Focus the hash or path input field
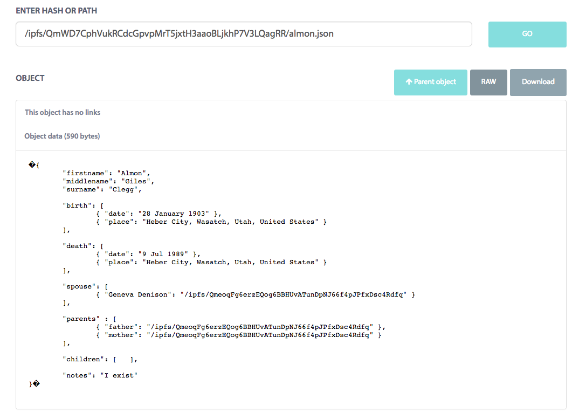The image size is (579, 419). point(244,34)
